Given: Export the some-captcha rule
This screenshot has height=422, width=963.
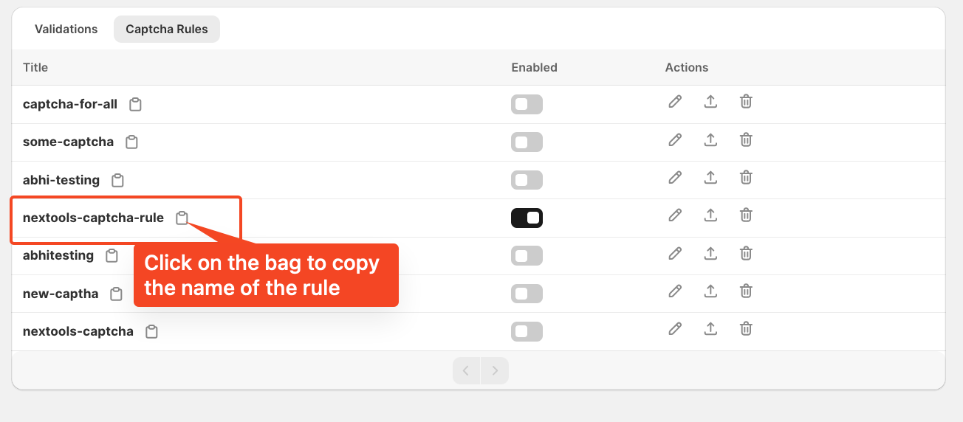Looking at the screenshot, I should click(710, 139).
